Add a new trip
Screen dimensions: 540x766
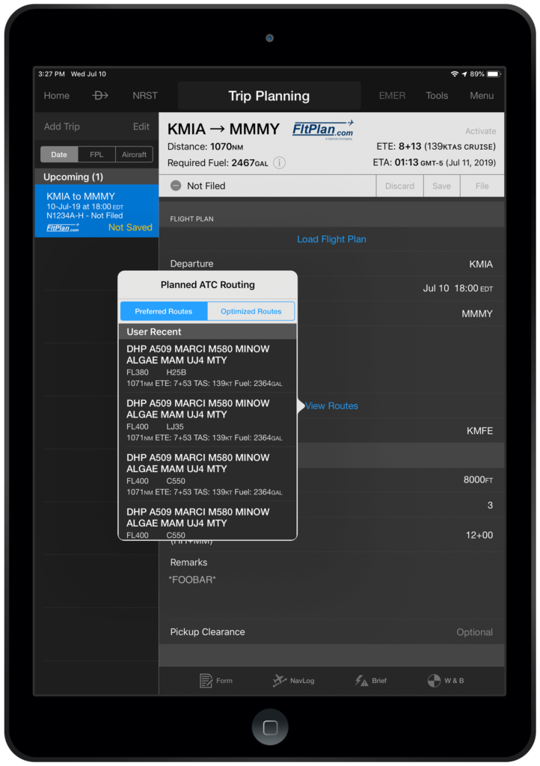click(61, 126)
